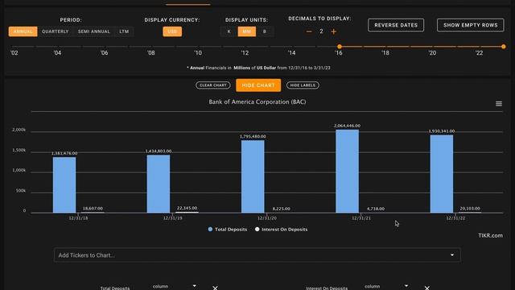Click the 12/31/19 Total Deposits bar
The image size is (515, 290).
click(x=159, y=184)
